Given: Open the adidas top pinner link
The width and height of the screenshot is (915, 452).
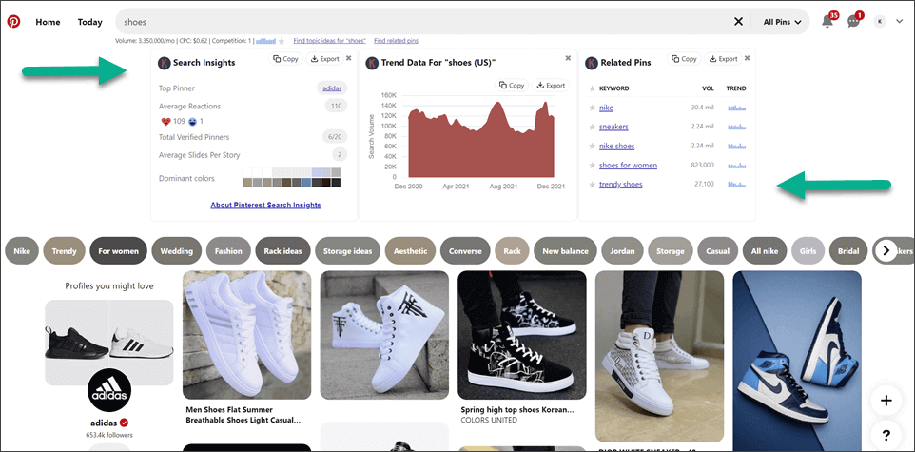Looking at the screenshot, I should tap(332, 88).
